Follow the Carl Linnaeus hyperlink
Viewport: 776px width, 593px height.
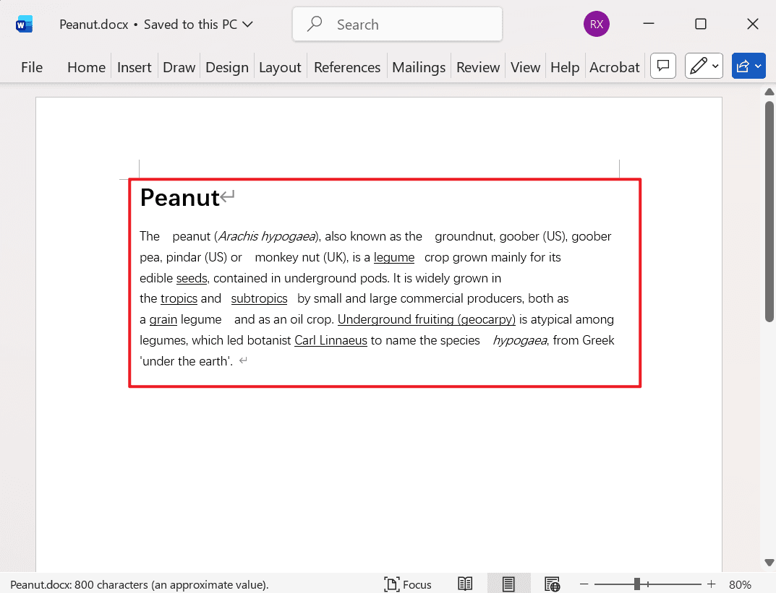click(331, 340)
